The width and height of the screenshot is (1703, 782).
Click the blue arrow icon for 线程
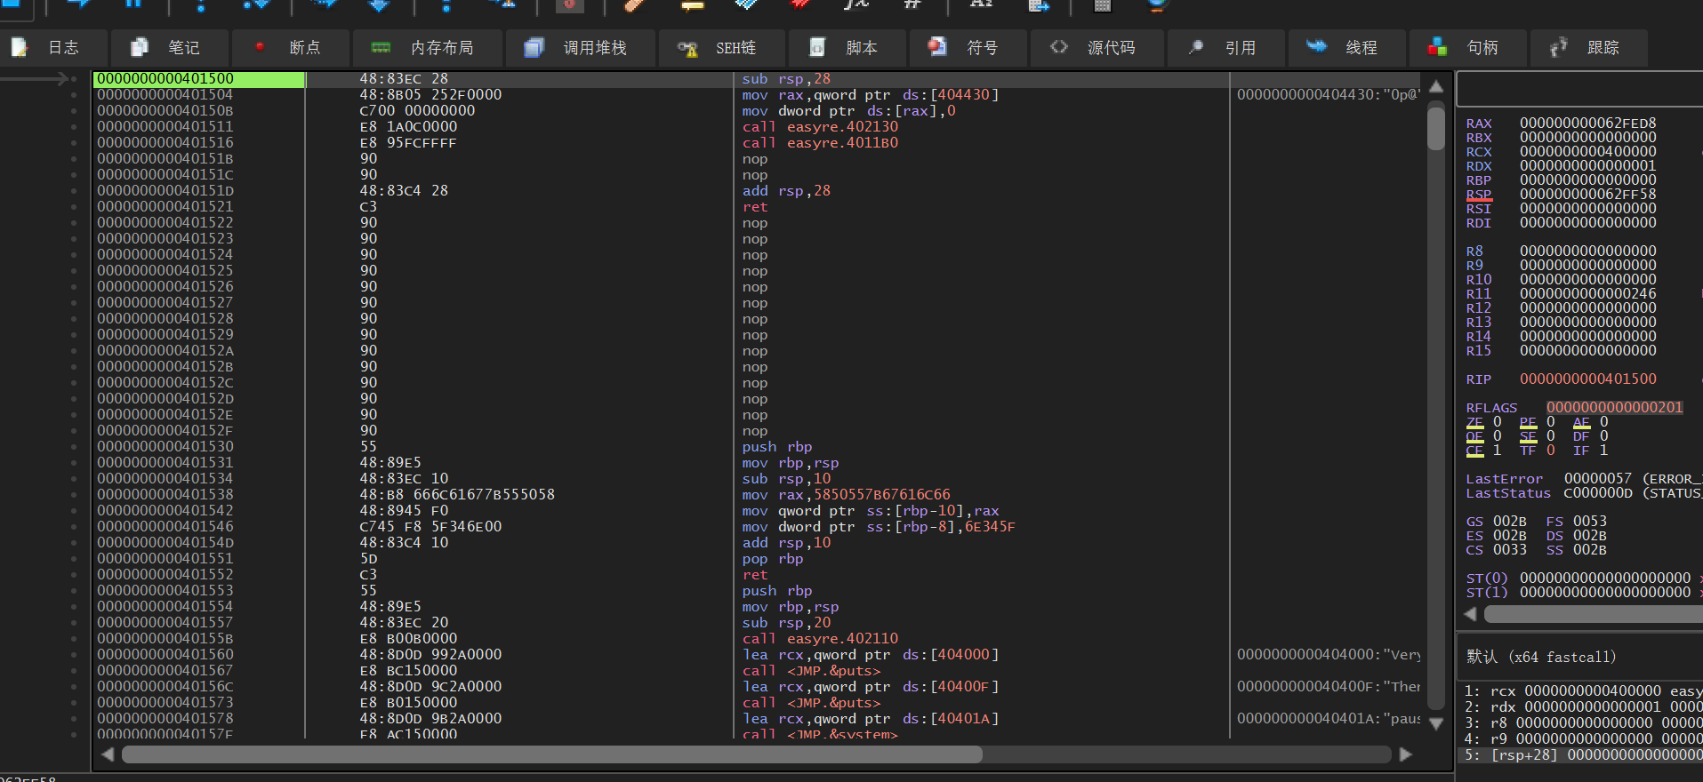[x=1316, y=47]
